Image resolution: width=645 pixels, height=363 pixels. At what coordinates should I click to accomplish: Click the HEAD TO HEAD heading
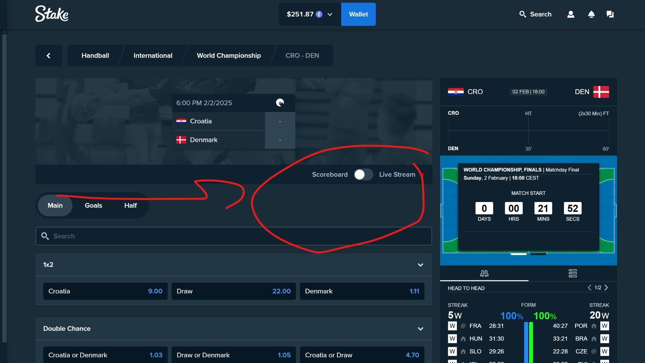point(466,288)
